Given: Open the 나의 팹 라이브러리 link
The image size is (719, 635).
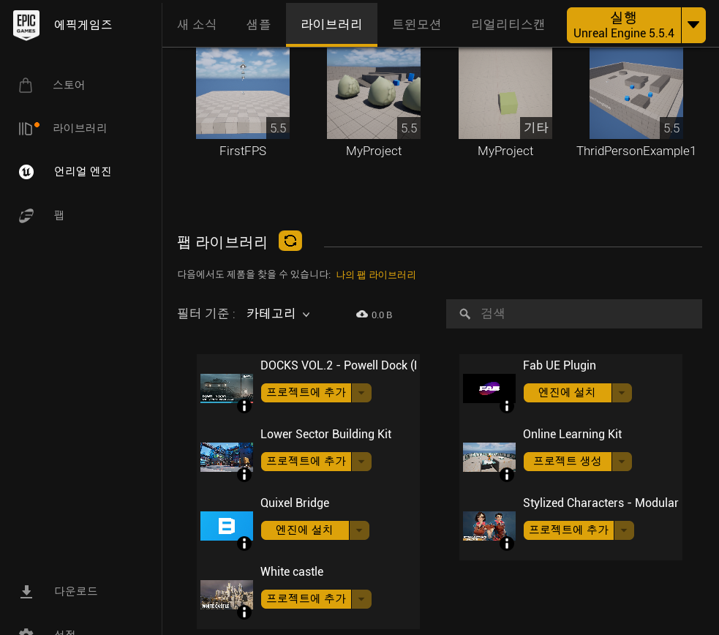Looking at the screenshot, I should point(375,275).
